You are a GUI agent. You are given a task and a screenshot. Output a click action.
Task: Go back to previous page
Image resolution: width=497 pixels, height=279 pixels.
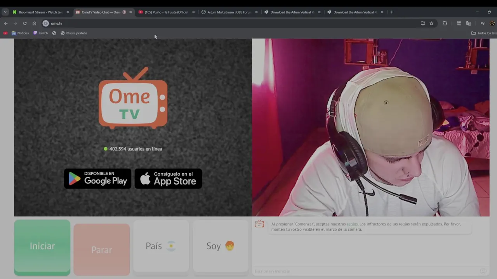coord(6,23)
